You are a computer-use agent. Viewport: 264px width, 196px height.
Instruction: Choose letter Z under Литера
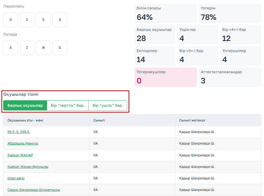[x=27, y=48]
